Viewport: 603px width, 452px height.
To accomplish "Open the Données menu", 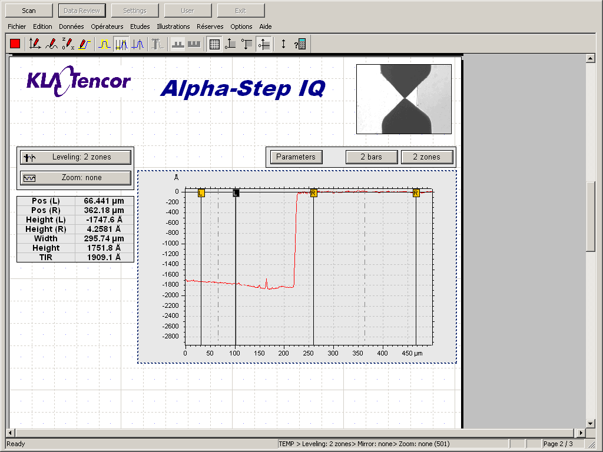I will [x=71, y=26].
